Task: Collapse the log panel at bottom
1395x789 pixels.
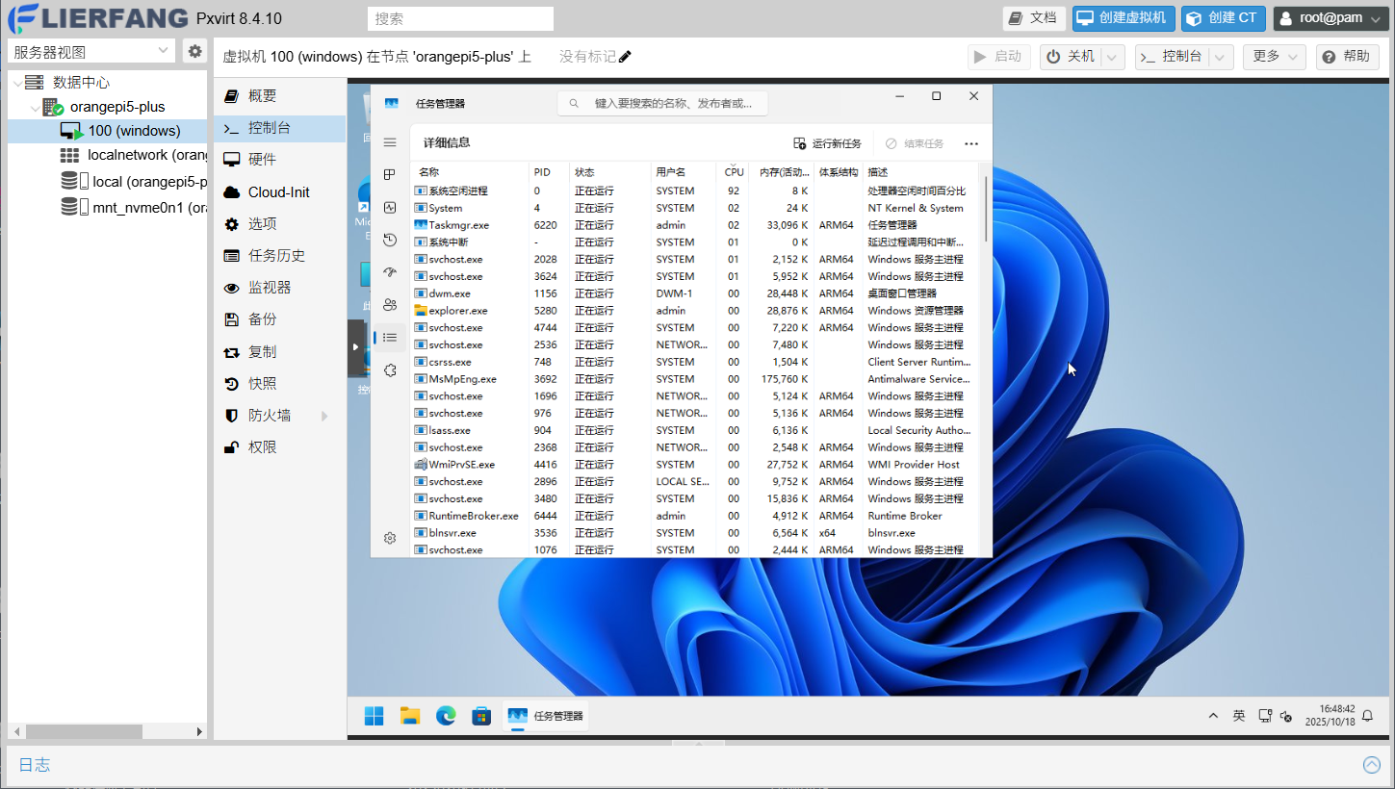Action: pos(1372,765)
